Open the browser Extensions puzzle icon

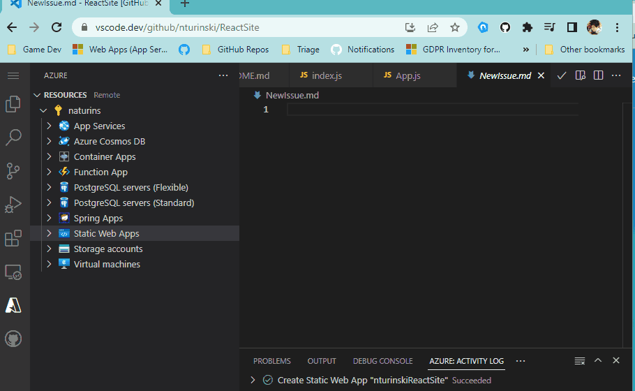[528, 27]
